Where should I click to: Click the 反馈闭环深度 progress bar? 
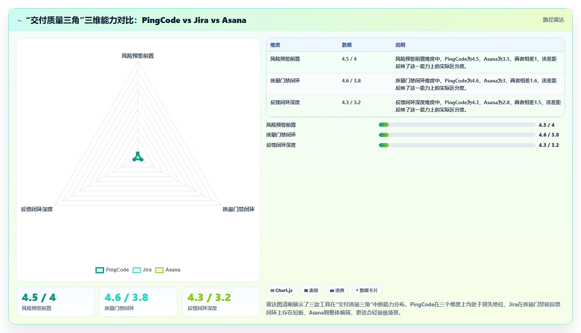457,145
